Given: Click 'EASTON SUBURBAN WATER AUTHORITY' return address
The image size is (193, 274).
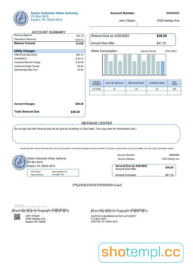Looking at the screenshot, I should (x=114, y=216).
